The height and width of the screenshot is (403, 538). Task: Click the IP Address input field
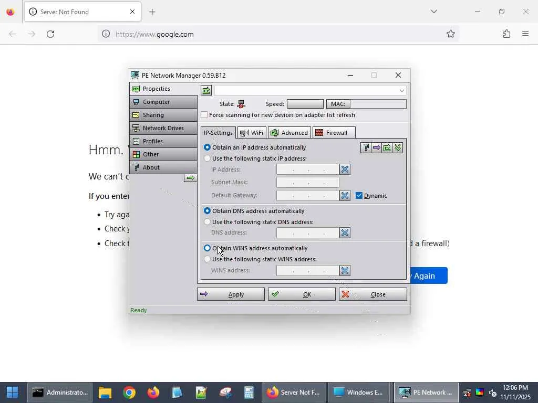[308, 169]
